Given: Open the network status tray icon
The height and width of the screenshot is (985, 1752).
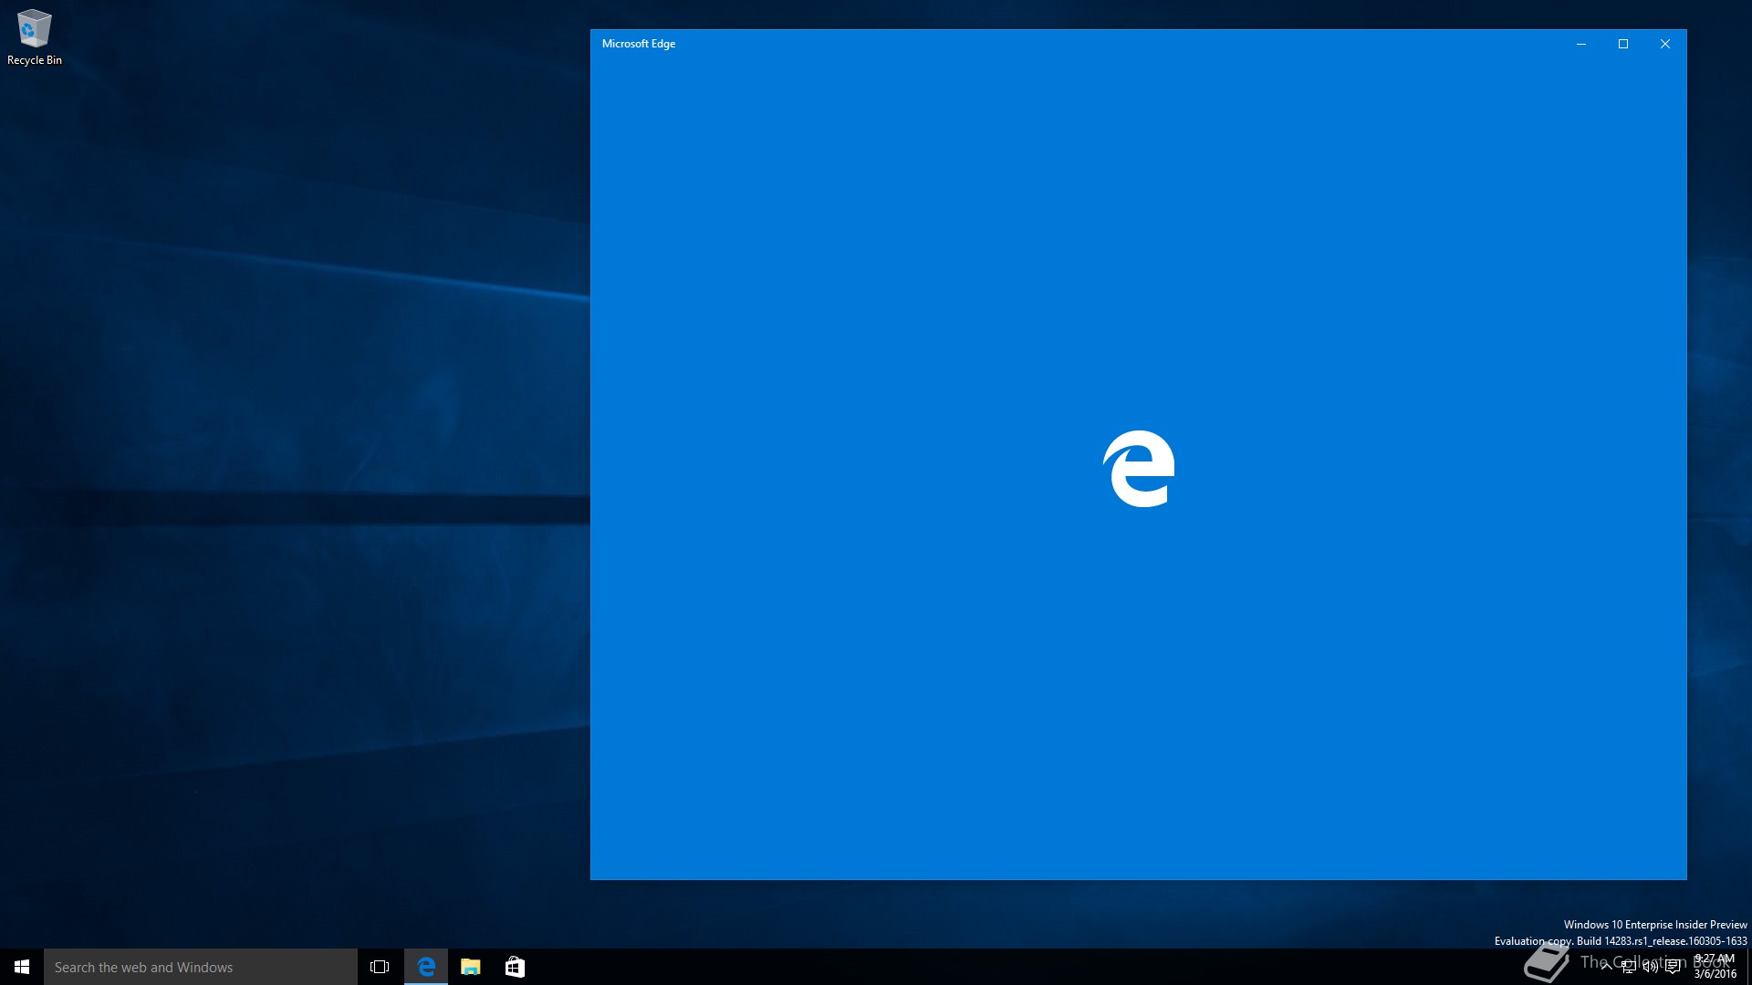Looking at the screenshot, I should coord(1629,967).
